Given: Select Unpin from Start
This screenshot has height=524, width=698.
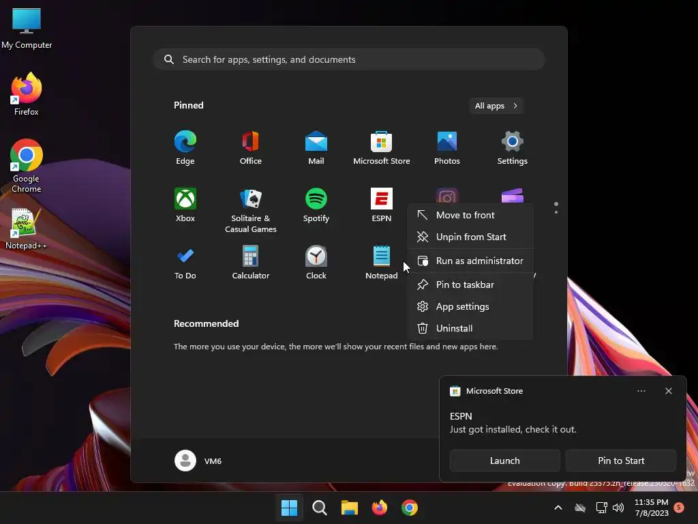Looking at the screenshot, I should click(x=470, y=237).
